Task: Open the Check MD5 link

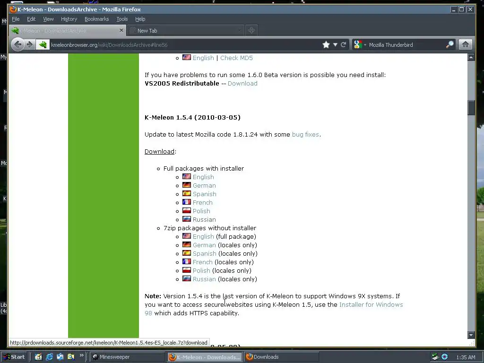Action: point(236,58)
